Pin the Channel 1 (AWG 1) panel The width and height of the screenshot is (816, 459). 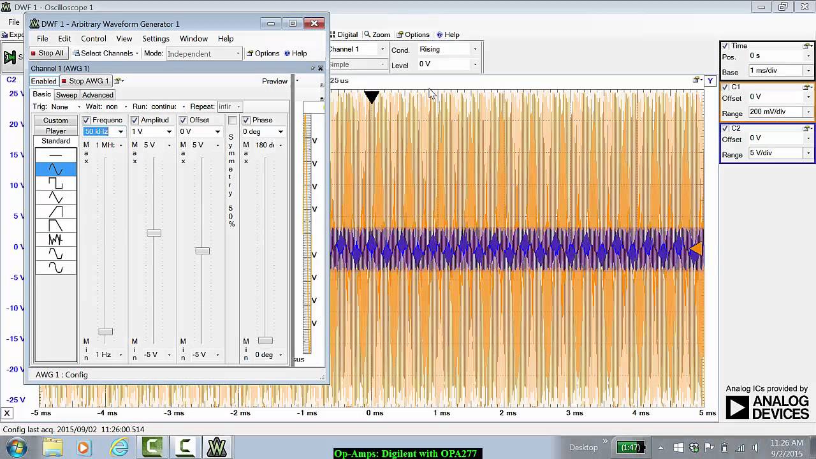313,68
